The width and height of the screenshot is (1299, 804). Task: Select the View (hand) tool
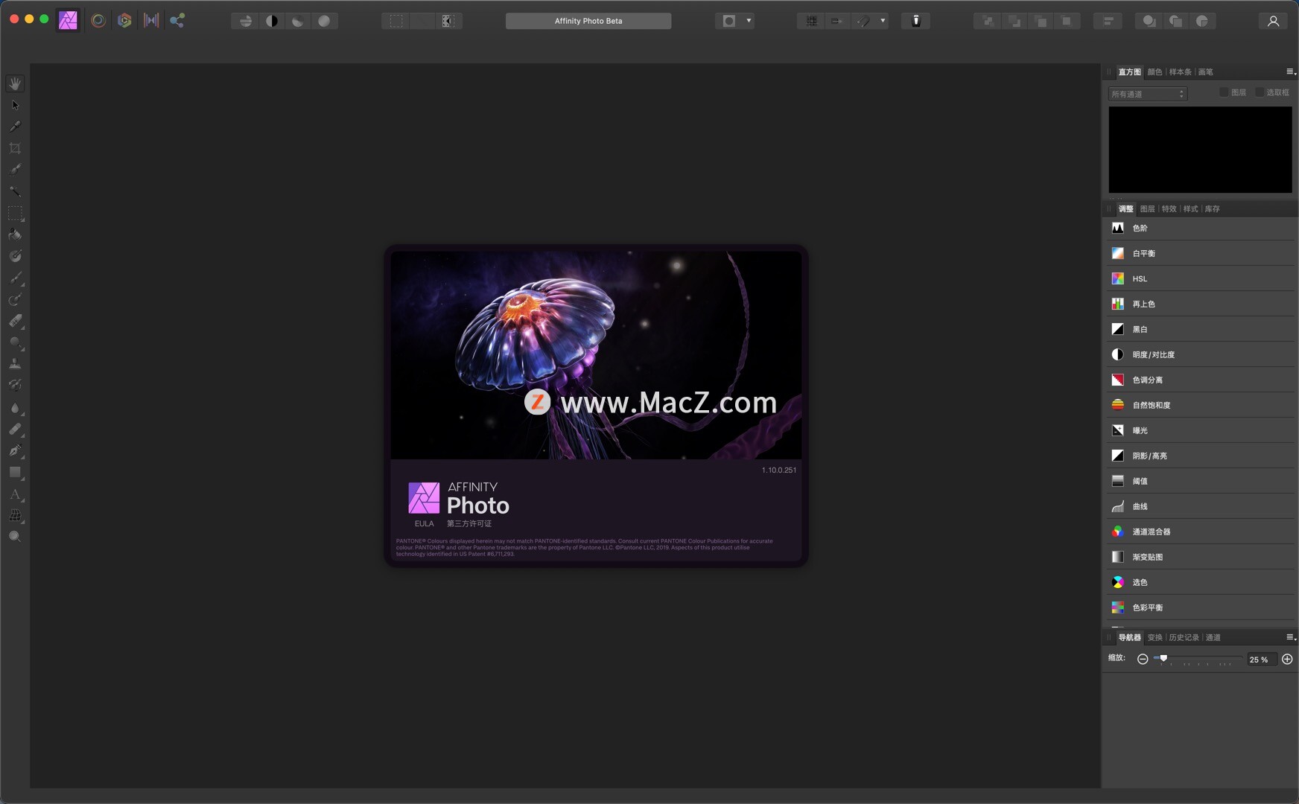(x=15, y=84)
